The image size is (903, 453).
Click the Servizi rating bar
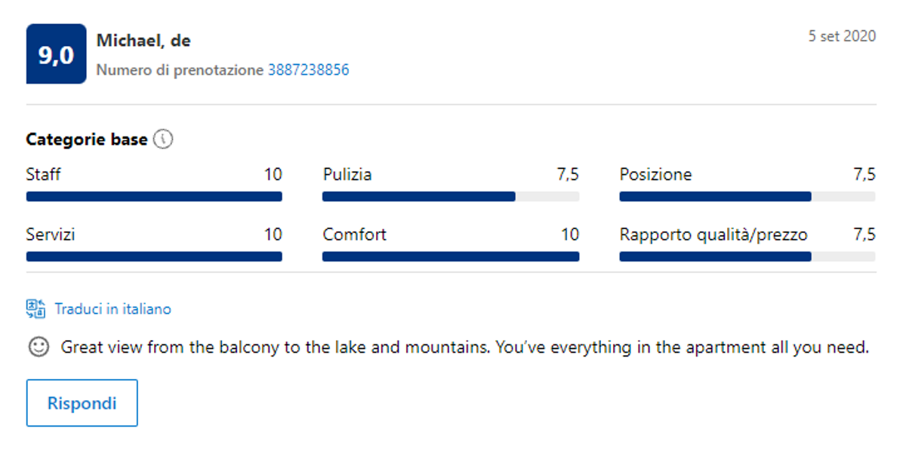coord(154,256)
